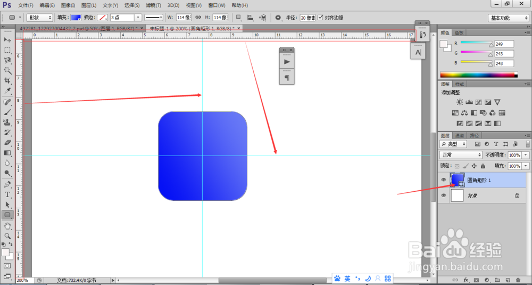The height and width of the screenshot is (285, 532).
Task: Open the 滤镜(T) menu
Action: pyautogui.click(x=153, y=5)
